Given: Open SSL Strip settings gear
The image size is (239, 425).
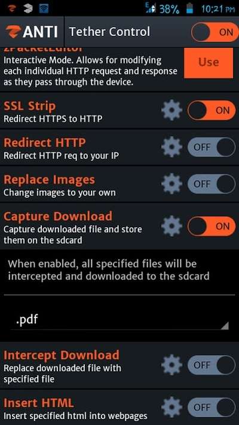Looking at the screenshot, I should point(172,111).
